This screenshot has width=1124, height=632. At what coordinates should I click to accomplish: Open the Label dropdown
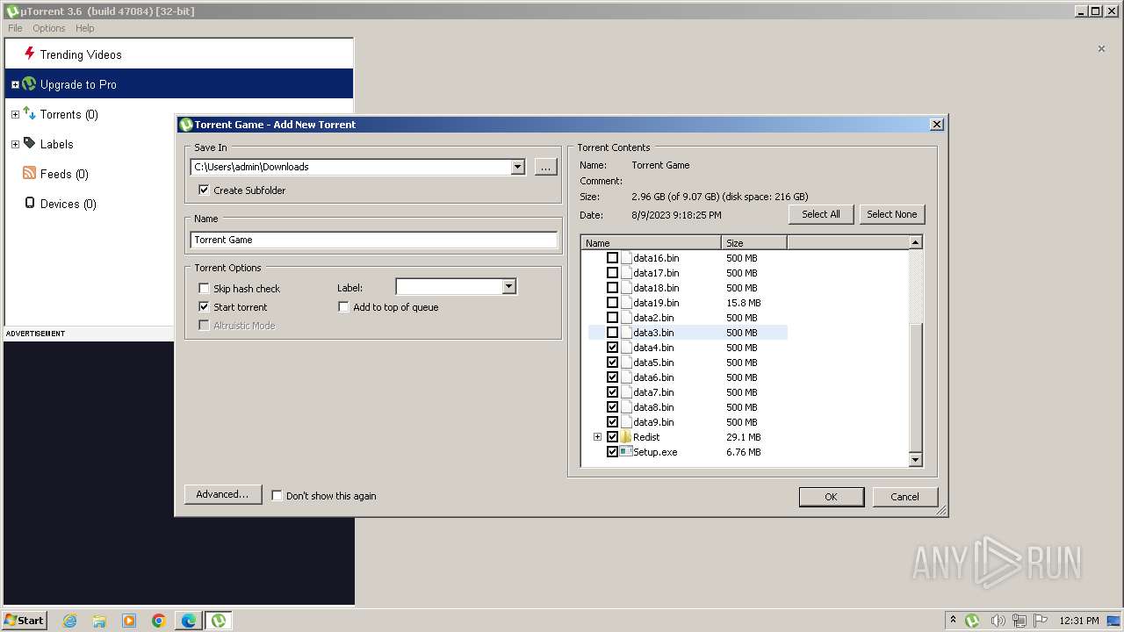pos(508,286)
